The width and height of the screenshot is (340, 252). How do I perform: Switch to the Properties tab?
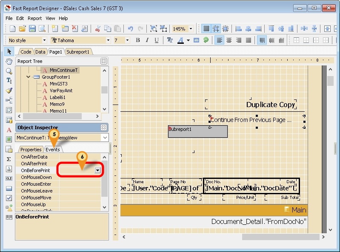pos(31,150)
